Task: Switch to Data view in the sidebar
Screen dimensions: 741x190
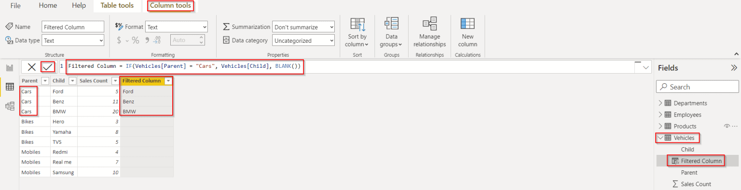Action: click(x=9, y=87)
